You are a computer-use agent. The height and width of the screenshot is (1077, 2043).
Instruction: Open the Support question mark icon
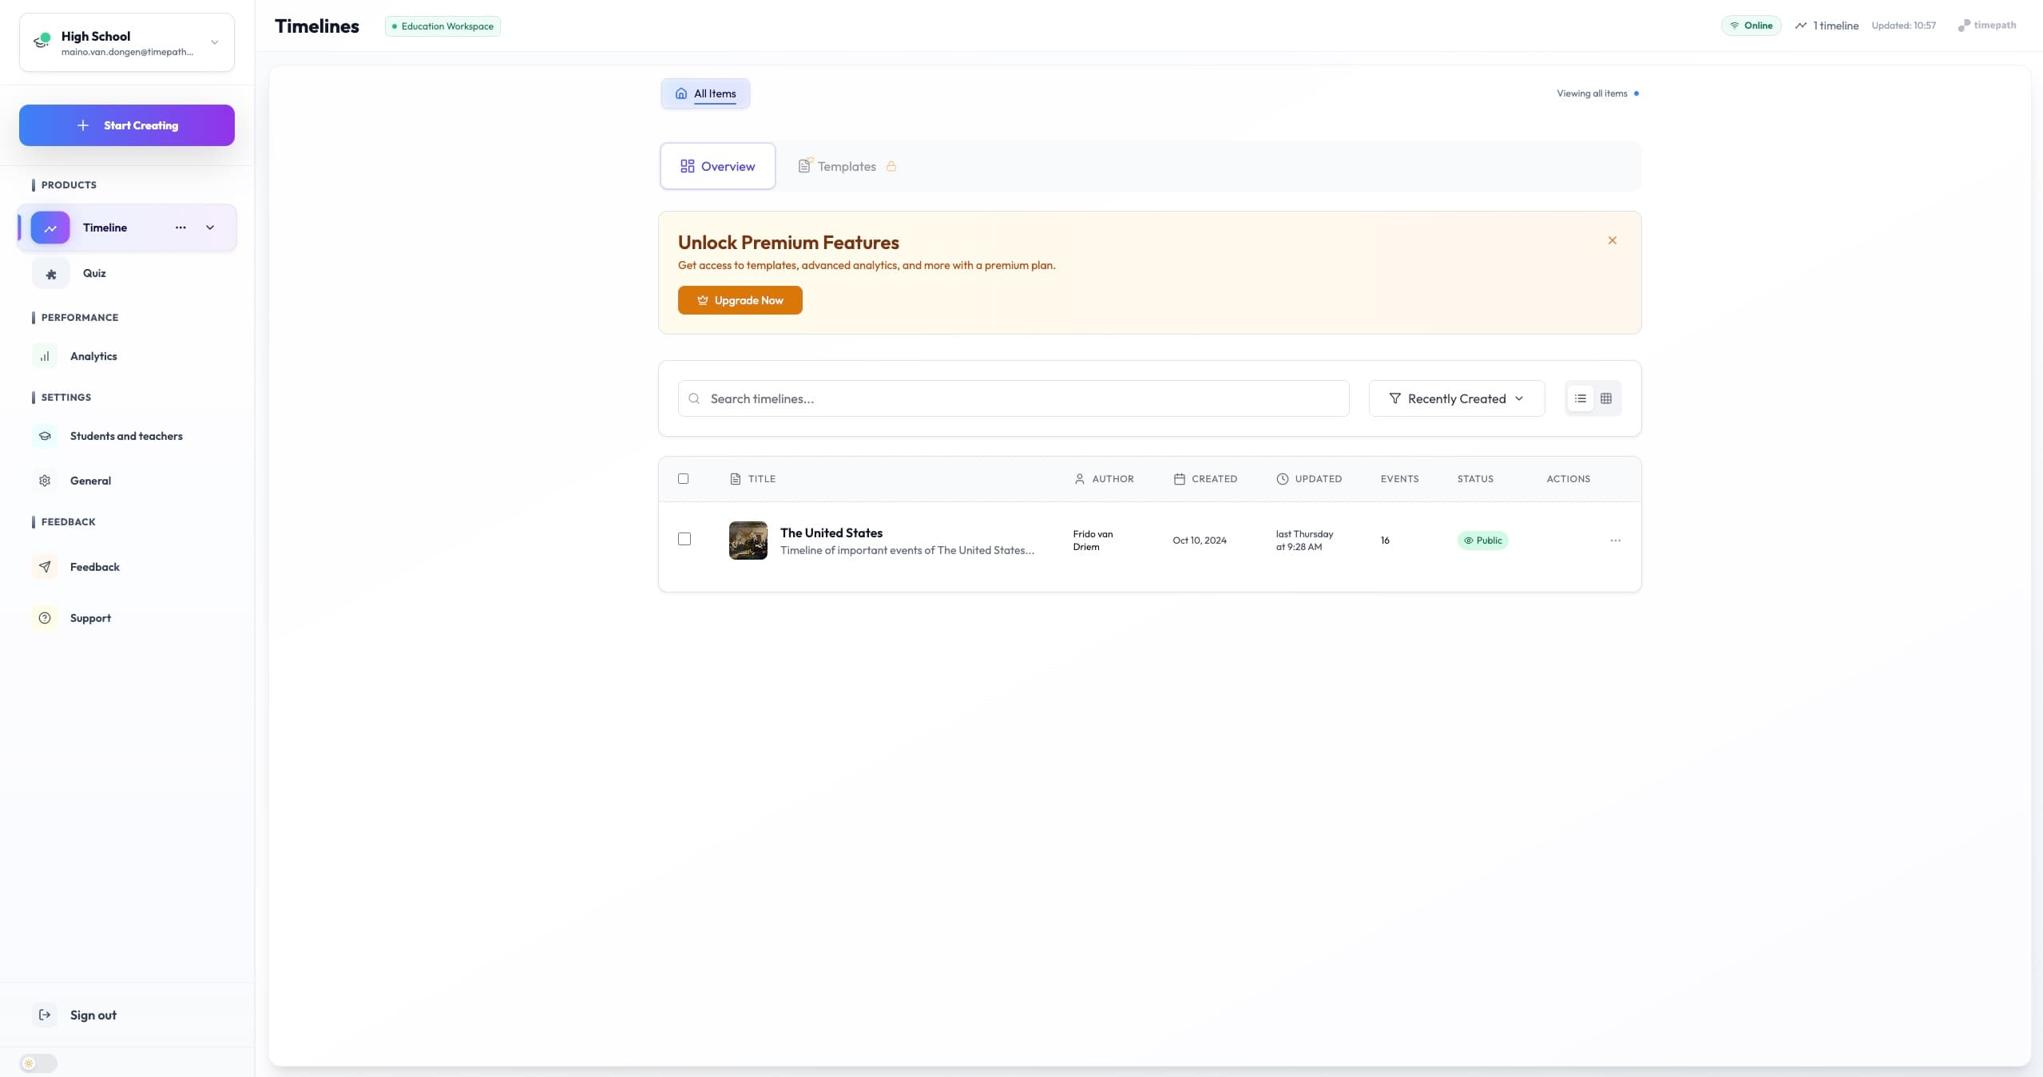click(45, 618)
